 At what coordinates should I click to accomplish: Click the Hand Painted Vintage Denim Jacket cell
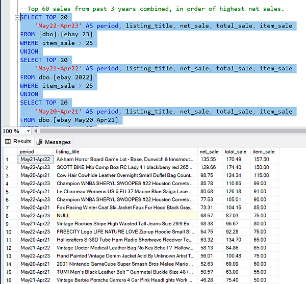tap(125, 256)
